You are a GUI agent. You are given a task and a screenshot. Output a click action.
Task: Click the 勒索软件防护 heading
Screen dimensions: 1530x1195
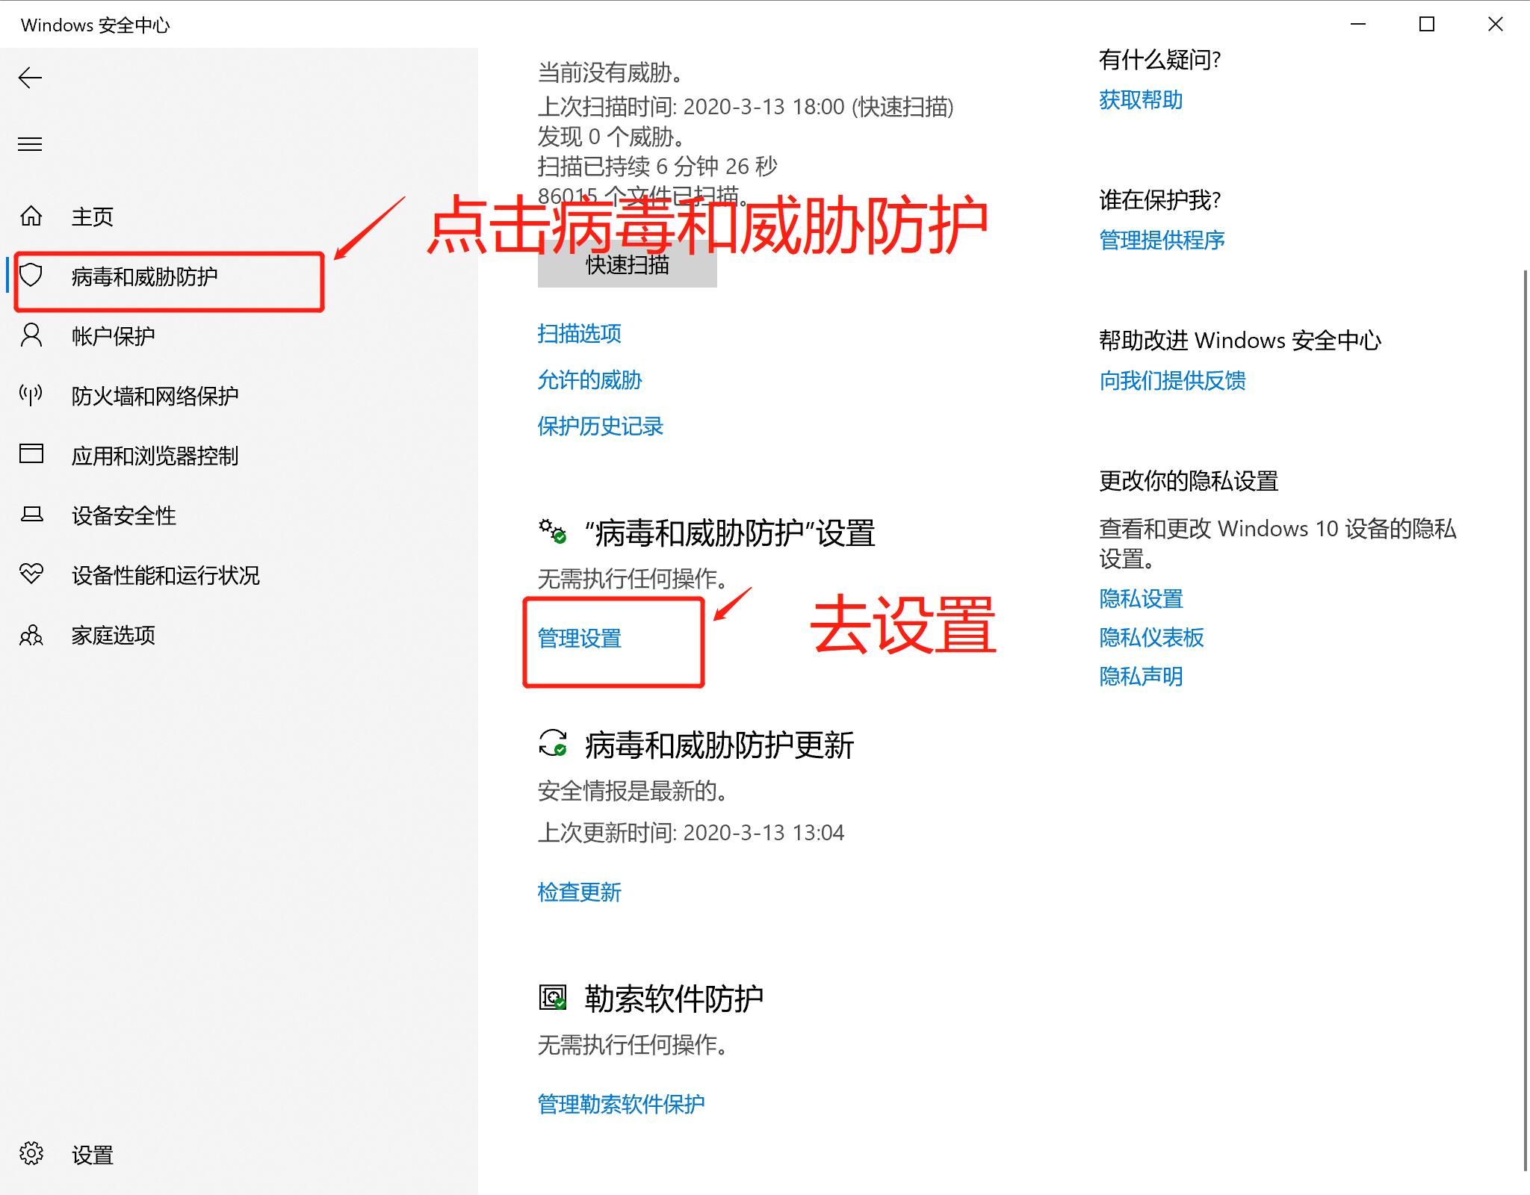pos(674,999)
